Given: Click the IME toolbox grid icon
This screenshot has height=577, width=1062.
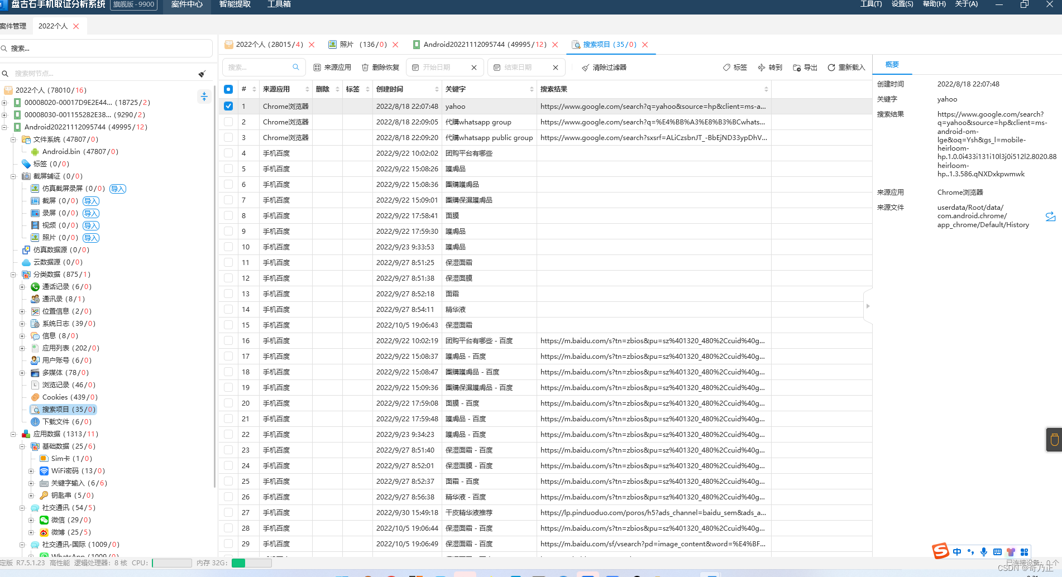Looking at the screenshot, I should (x=1024, y=552).
